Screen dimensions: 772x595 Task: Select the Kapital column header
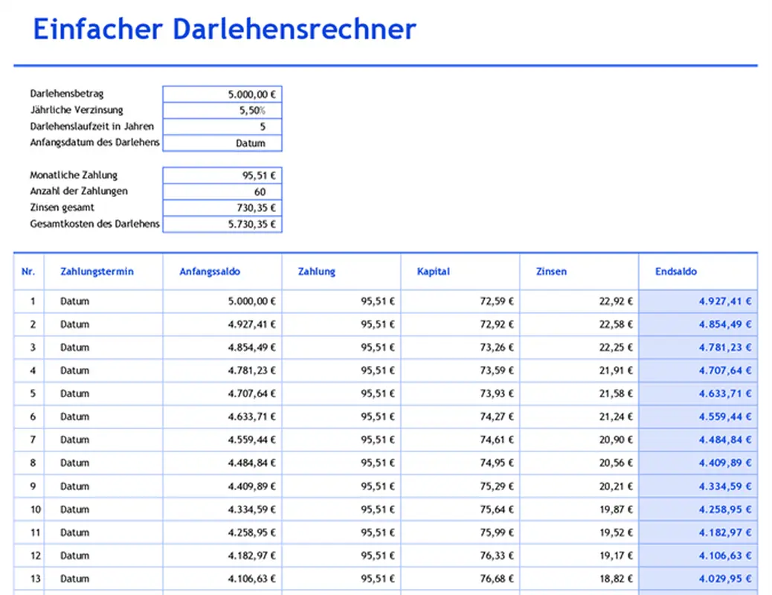(460, 271)
